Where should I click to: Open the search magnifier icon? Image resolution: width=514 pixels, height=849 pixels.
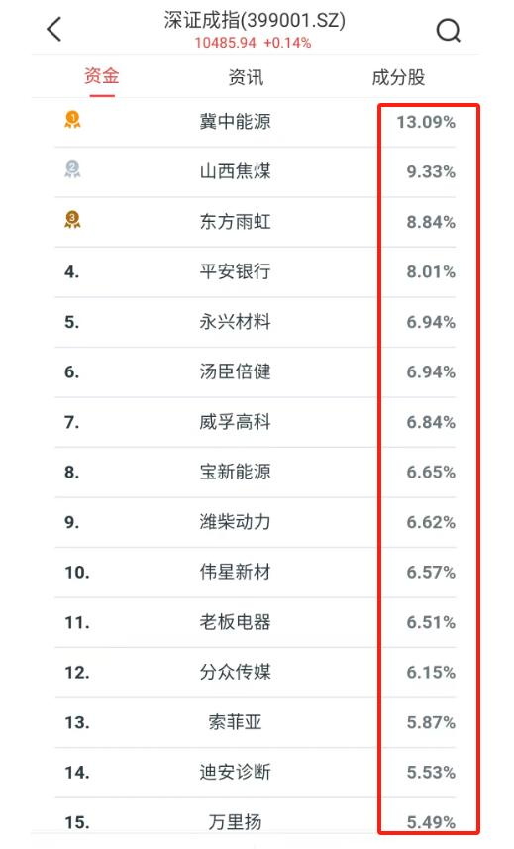point(449,31)
